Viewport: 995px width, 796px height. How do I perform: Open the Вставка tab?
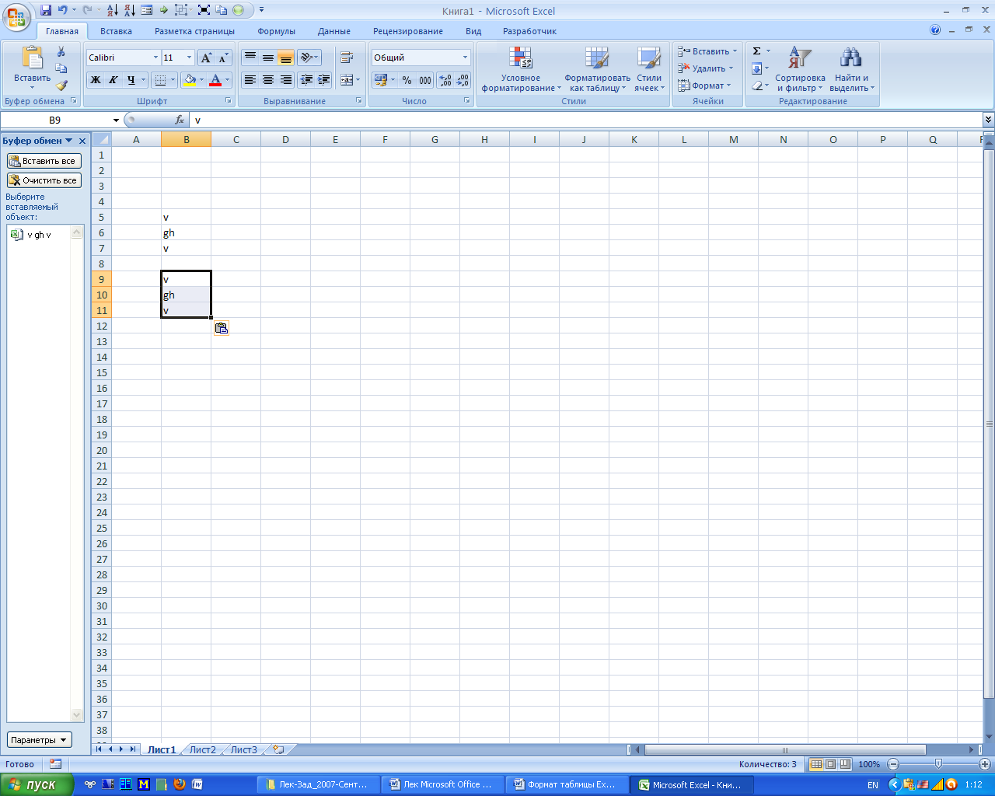(116, 31)
